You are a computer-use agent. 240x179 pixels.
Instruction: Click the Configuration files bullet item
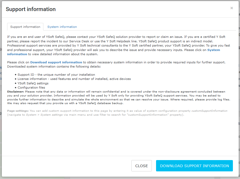31,88
